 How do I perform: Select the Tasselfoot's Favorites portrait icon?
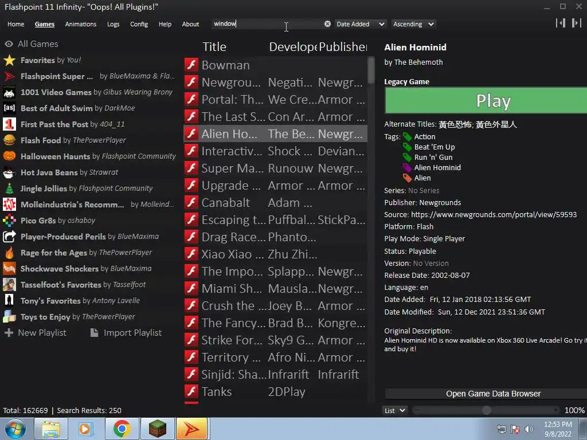click(9, 285)
